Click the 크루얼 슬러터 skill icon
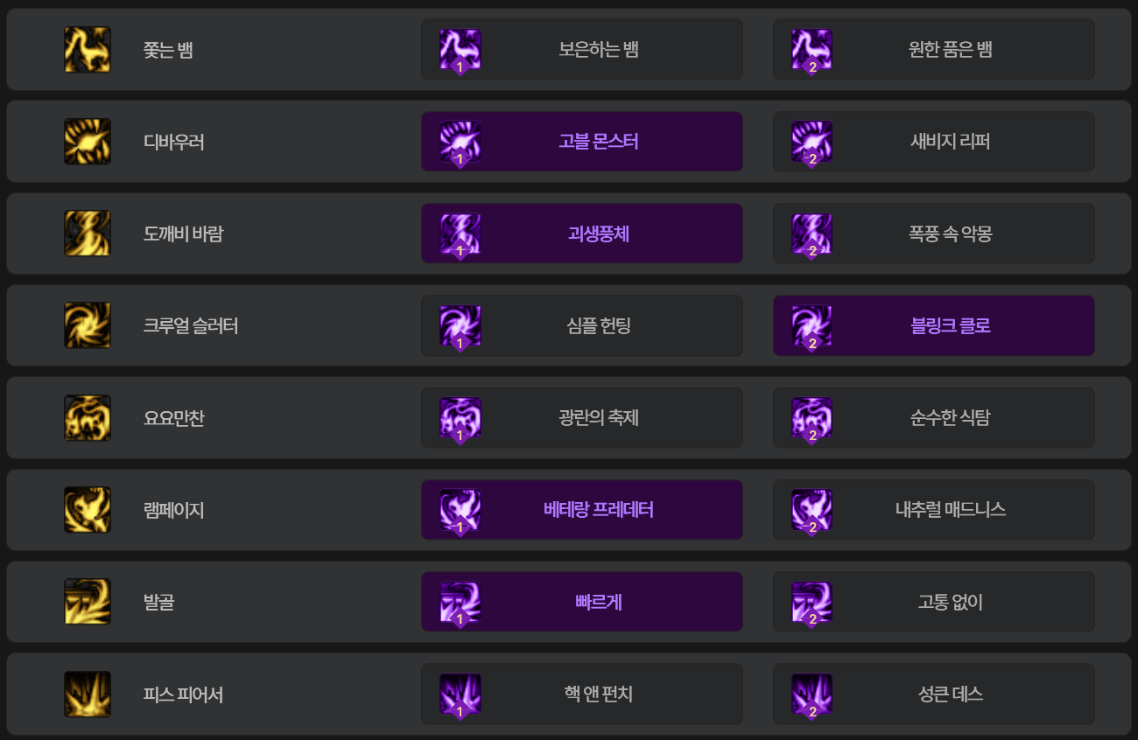The height and width of the screenshot is (740, 1138). [88, 325]
